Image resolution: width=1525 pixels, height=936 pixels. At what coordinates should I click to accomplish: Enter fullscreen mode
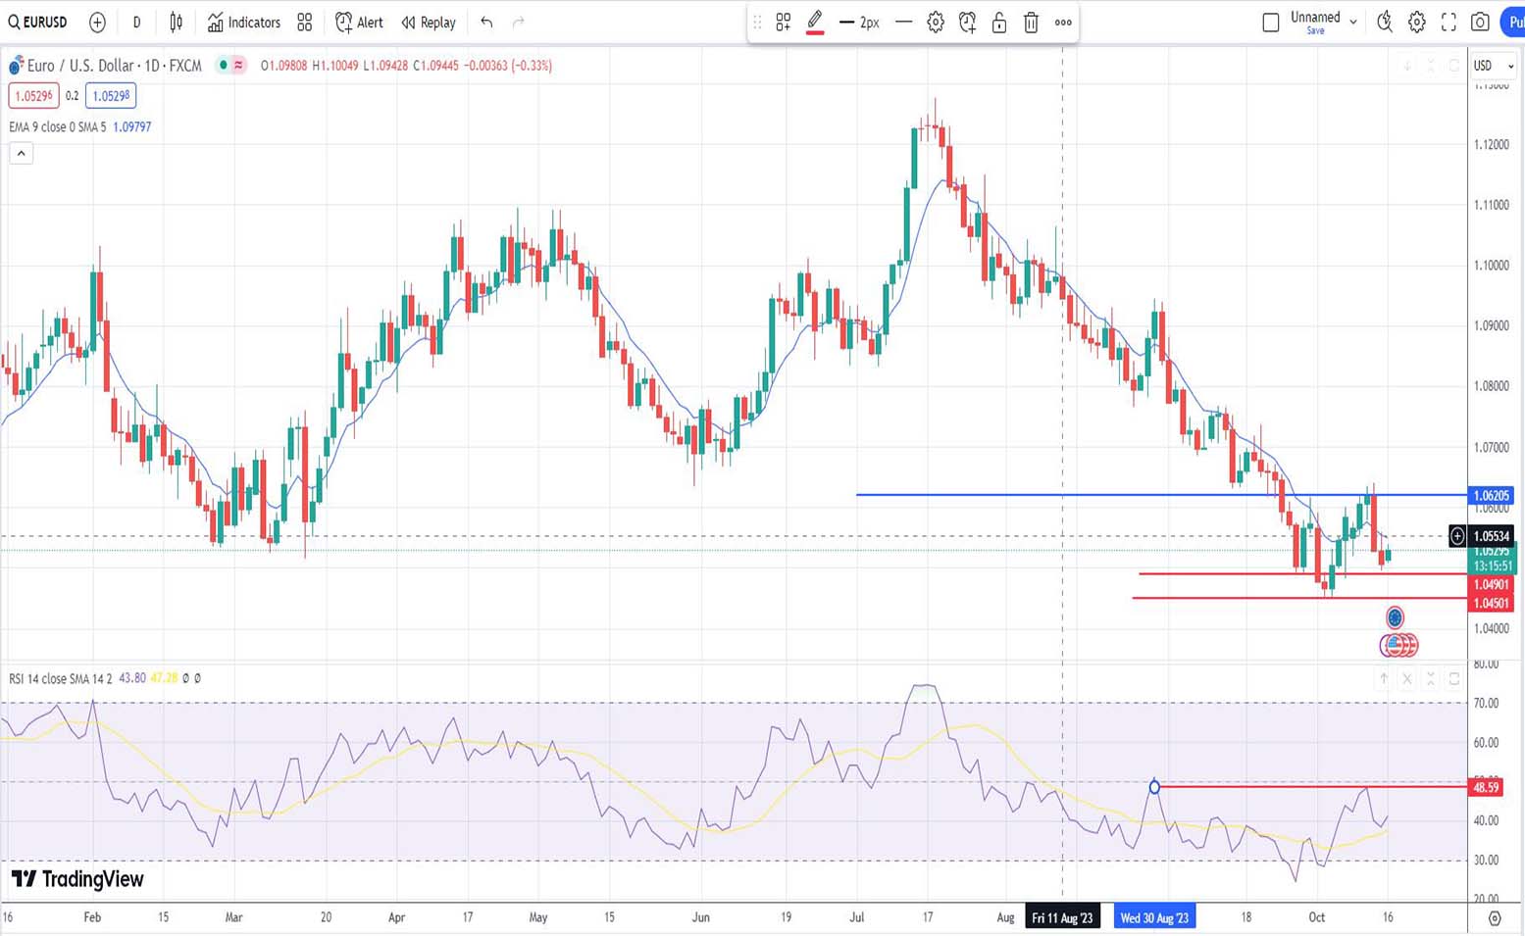coord(1449,22)
